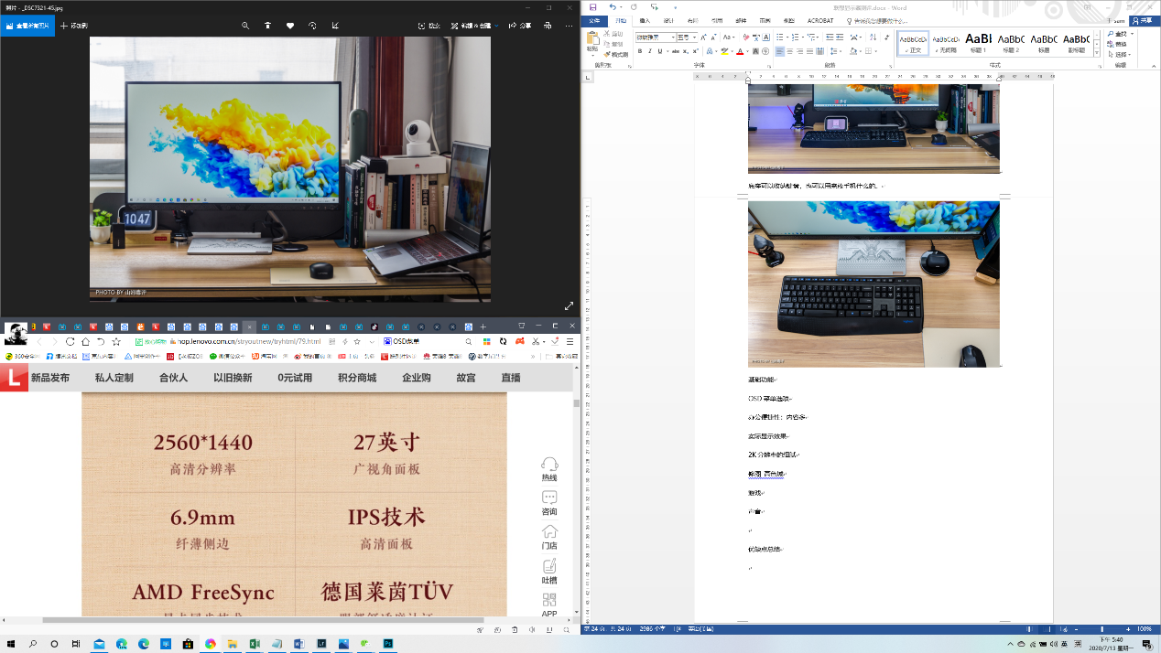1161x653 pixels.
Task: Go to browser home page
Action: tap(85, 341)
